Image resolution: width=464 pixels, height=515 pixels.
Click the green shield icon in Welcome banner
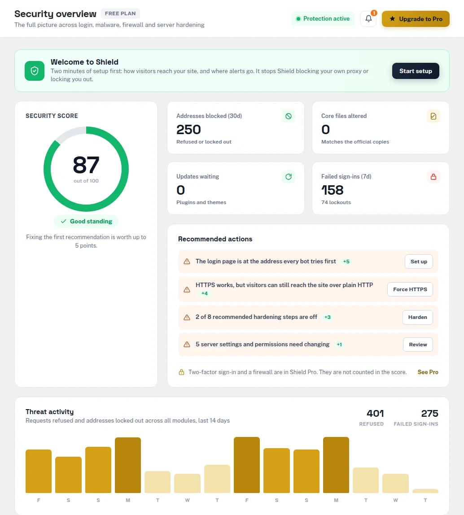click(35, 70)
